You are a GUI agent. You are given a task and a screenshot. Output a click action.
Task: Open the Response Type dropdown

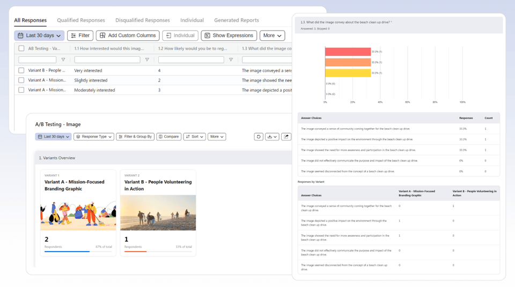point(93,137)
